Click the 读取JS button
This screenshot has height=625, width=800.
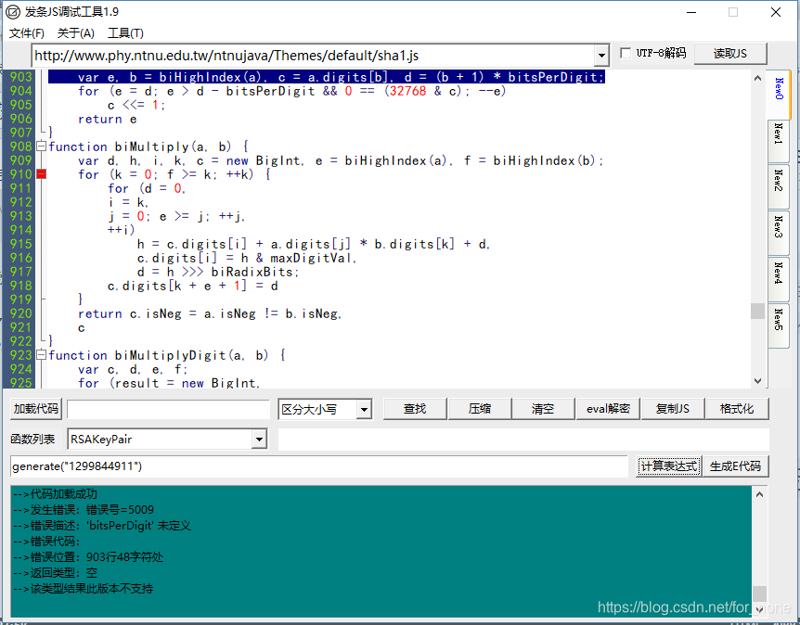730,53
